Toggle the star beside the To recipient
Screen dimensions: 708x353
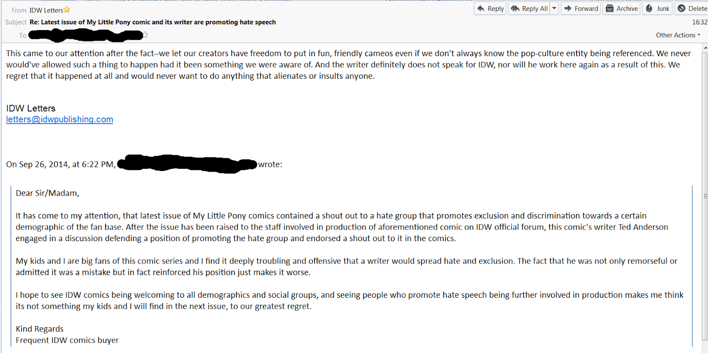point(145,35)
